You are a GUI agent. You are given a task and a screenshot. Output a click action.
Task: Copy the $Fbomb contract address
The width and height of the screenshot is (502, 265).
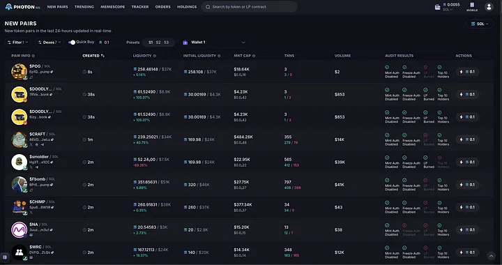[x=52, y=185]
